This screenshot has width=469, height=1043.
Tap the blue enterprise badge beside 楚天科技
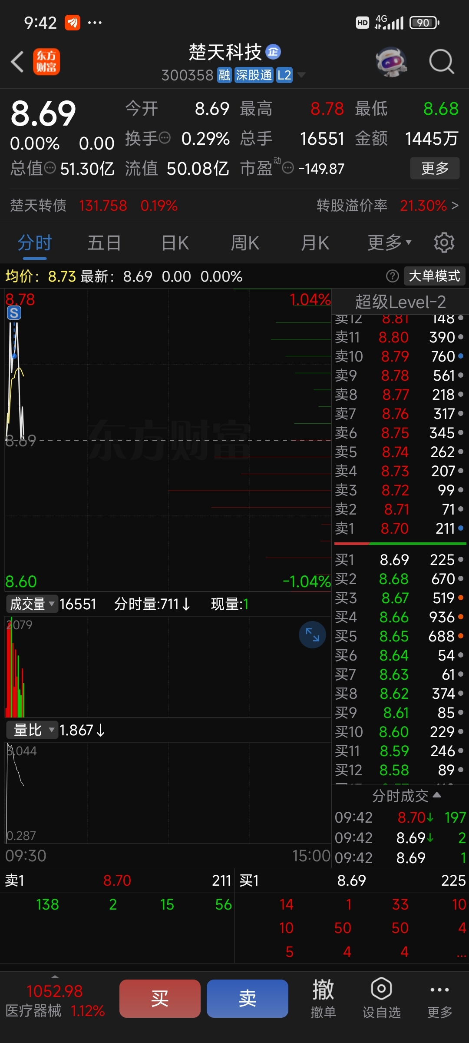273,52
